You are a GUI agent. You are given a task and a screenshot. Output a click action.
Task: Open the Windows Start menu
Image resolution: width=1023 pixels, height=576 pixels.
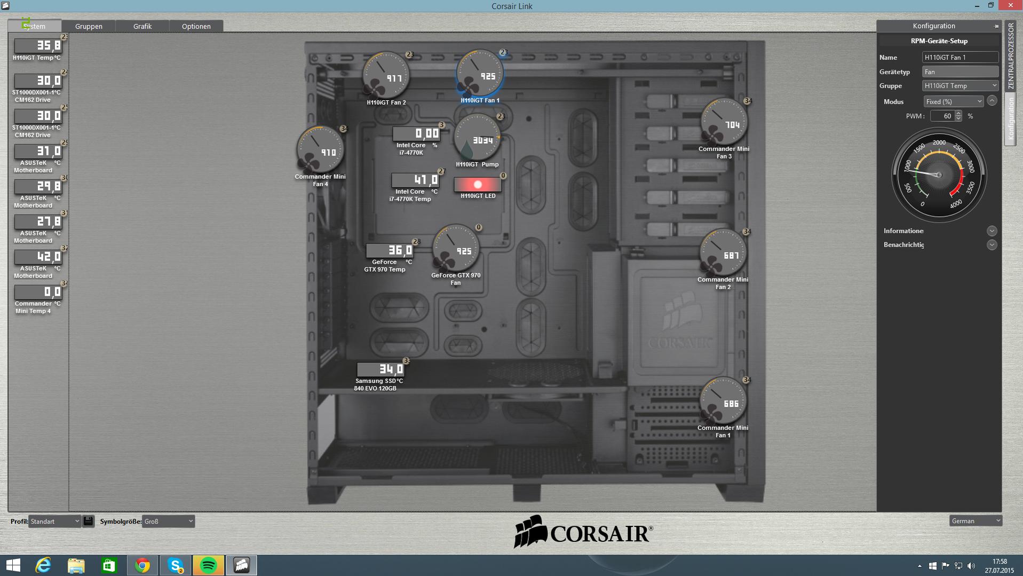(13, 565)
